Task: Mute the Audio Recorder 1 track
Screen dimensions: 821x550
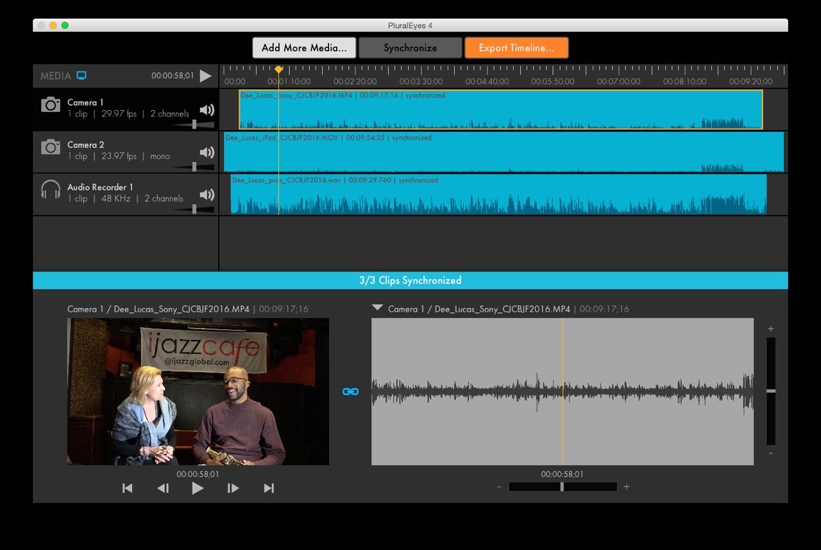Action: 207,195
